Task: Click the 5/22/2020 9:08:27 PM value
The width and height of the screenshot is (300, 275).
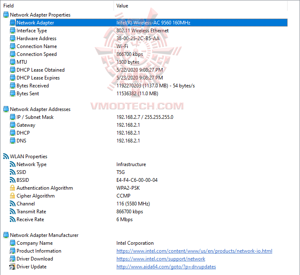Action: point(140,70)
